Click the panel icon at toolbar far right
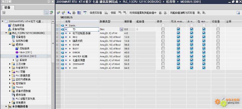The width and height of the screenshot is (242, 109). point(238,13)
